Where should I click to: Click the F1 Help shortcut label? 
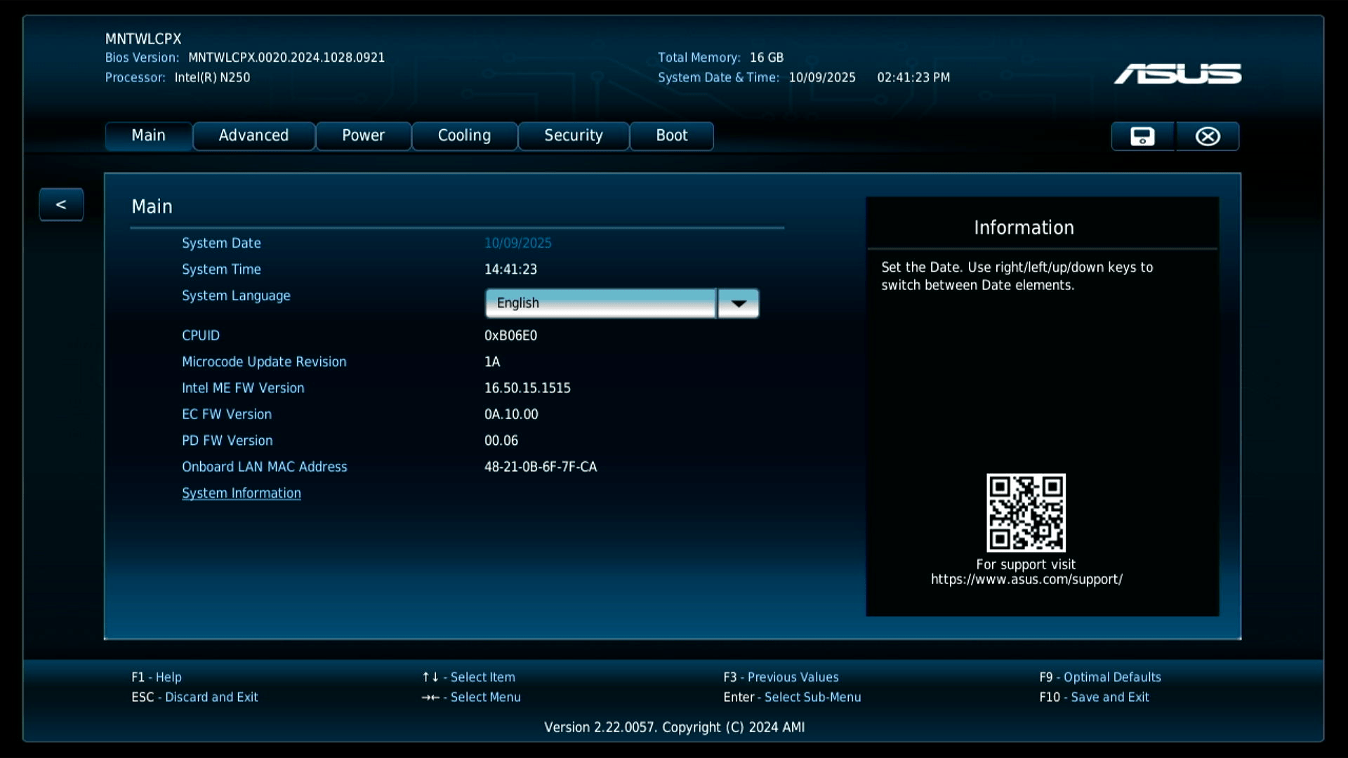pos(156,677)
